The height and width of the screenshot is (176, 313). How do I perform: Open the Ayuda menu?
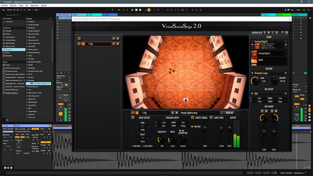pos(44,5)
